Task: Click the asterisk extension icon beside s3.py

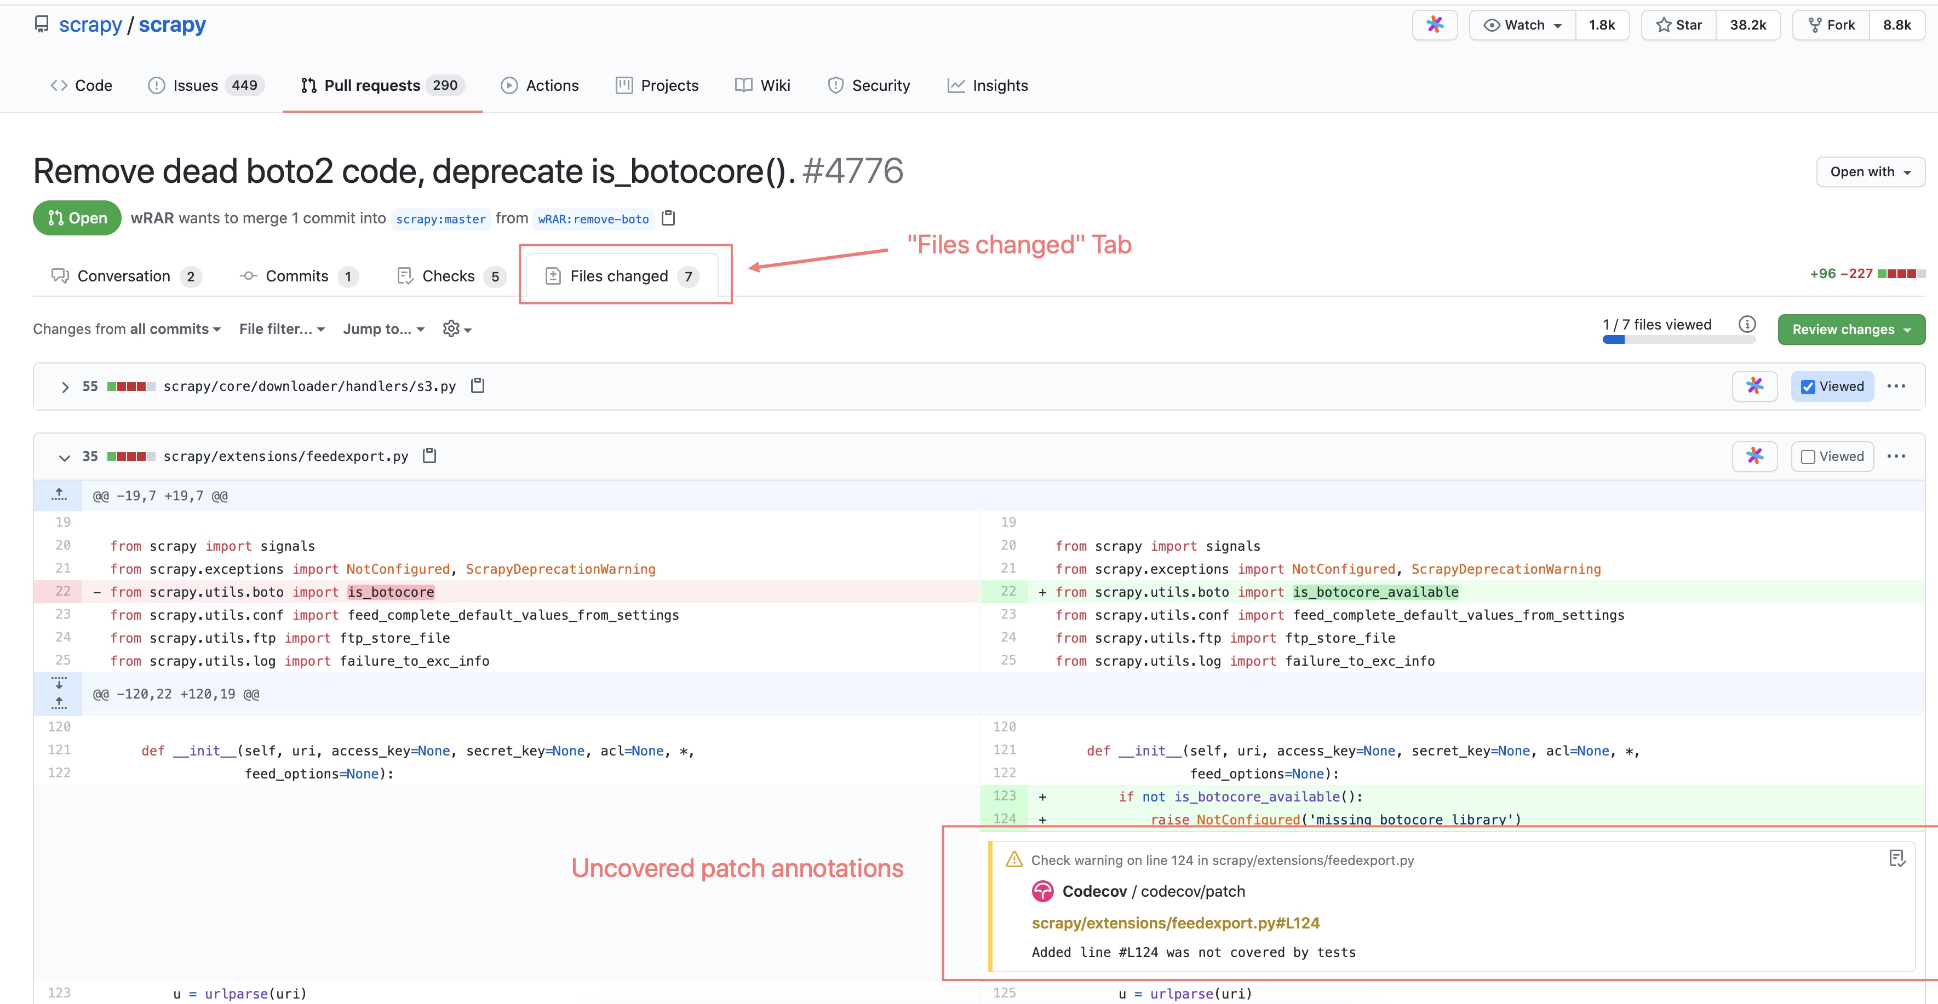Action: pyautogui.click(x=1754, y=386)
